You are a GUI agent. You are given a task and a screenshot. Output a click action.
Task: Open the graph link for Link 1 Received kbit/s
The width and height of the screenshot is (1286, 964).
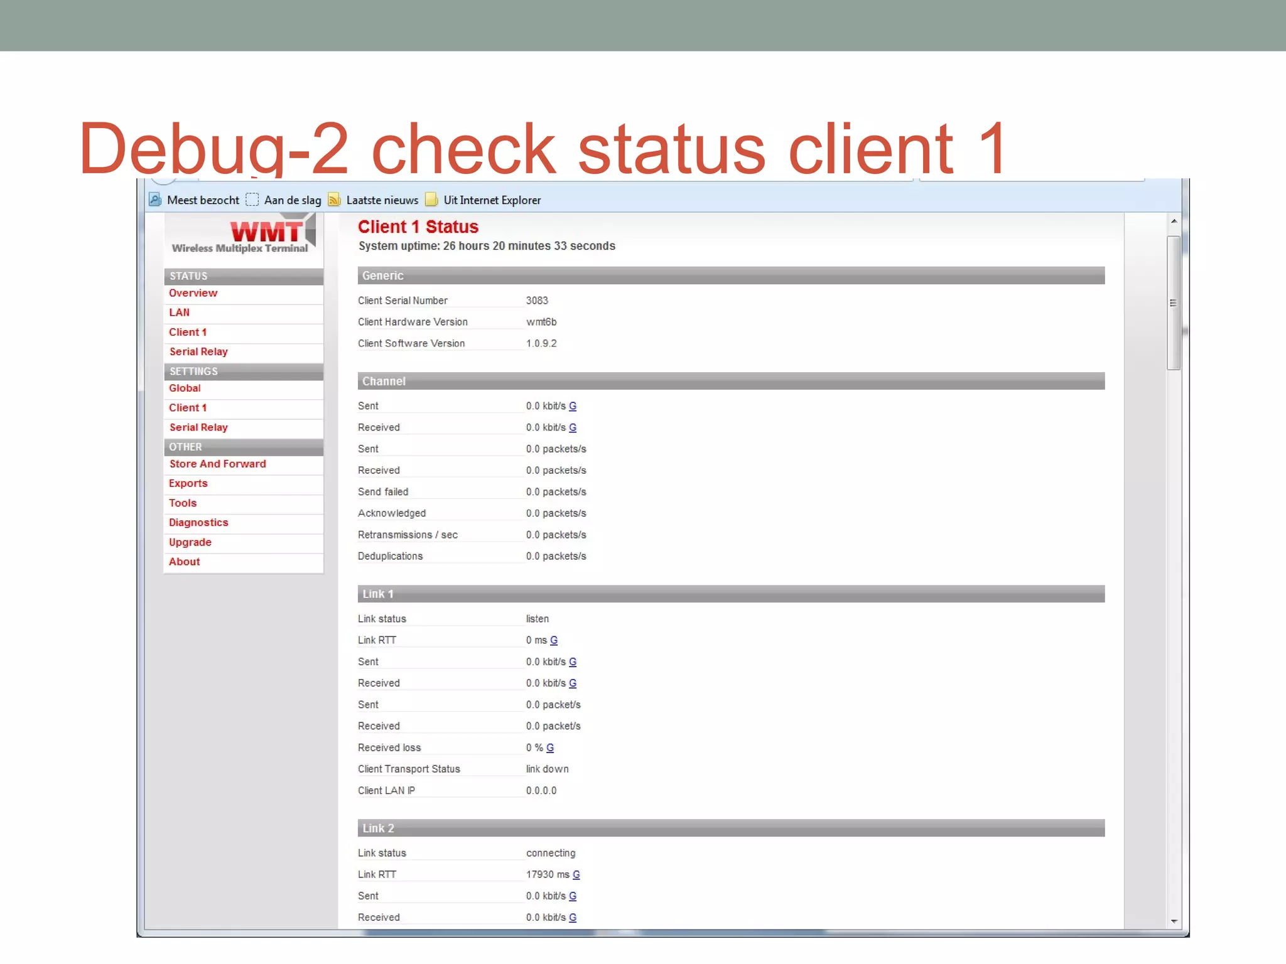[573, 683]
